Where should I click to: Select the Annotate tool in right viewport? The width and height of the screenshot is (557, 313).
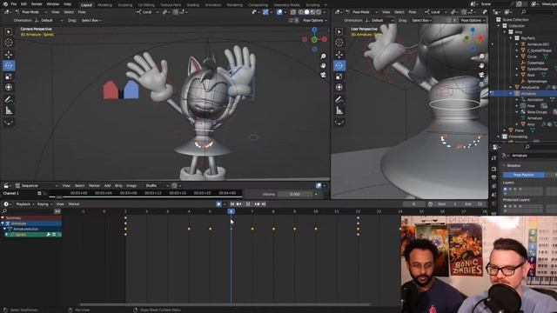point(339,100)
